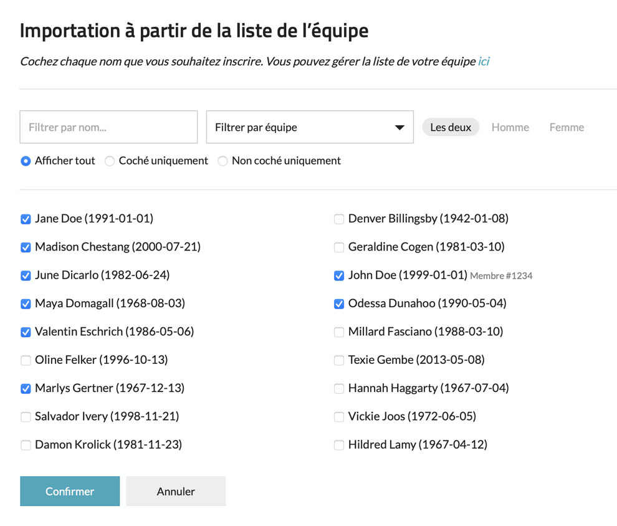The height and width of the screenshot is (526, 617).
Task: Uncheck John Doe member #1234
Action: [x=339, y=275]
